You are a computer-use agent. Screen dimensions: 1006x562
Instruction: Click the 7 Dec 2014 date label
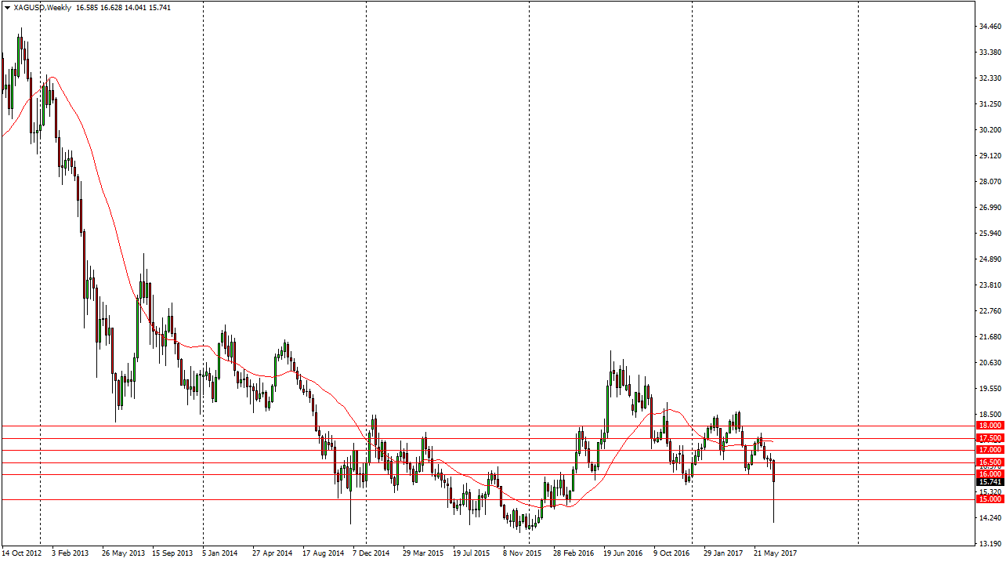[371, 553]
